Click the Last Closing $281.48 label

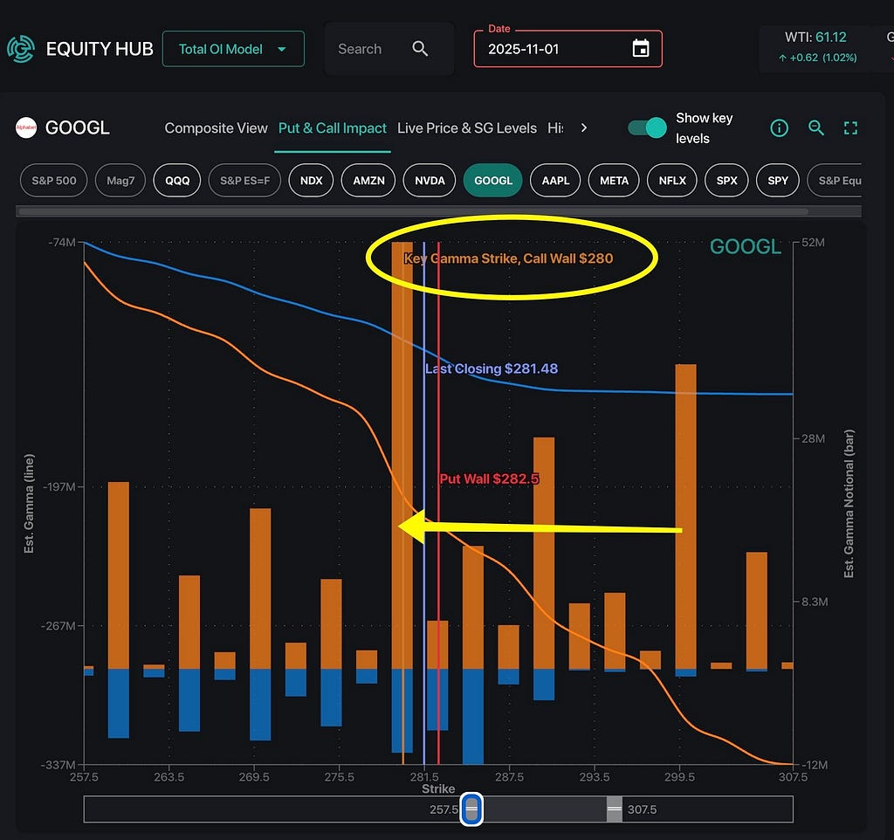[492, 368]
